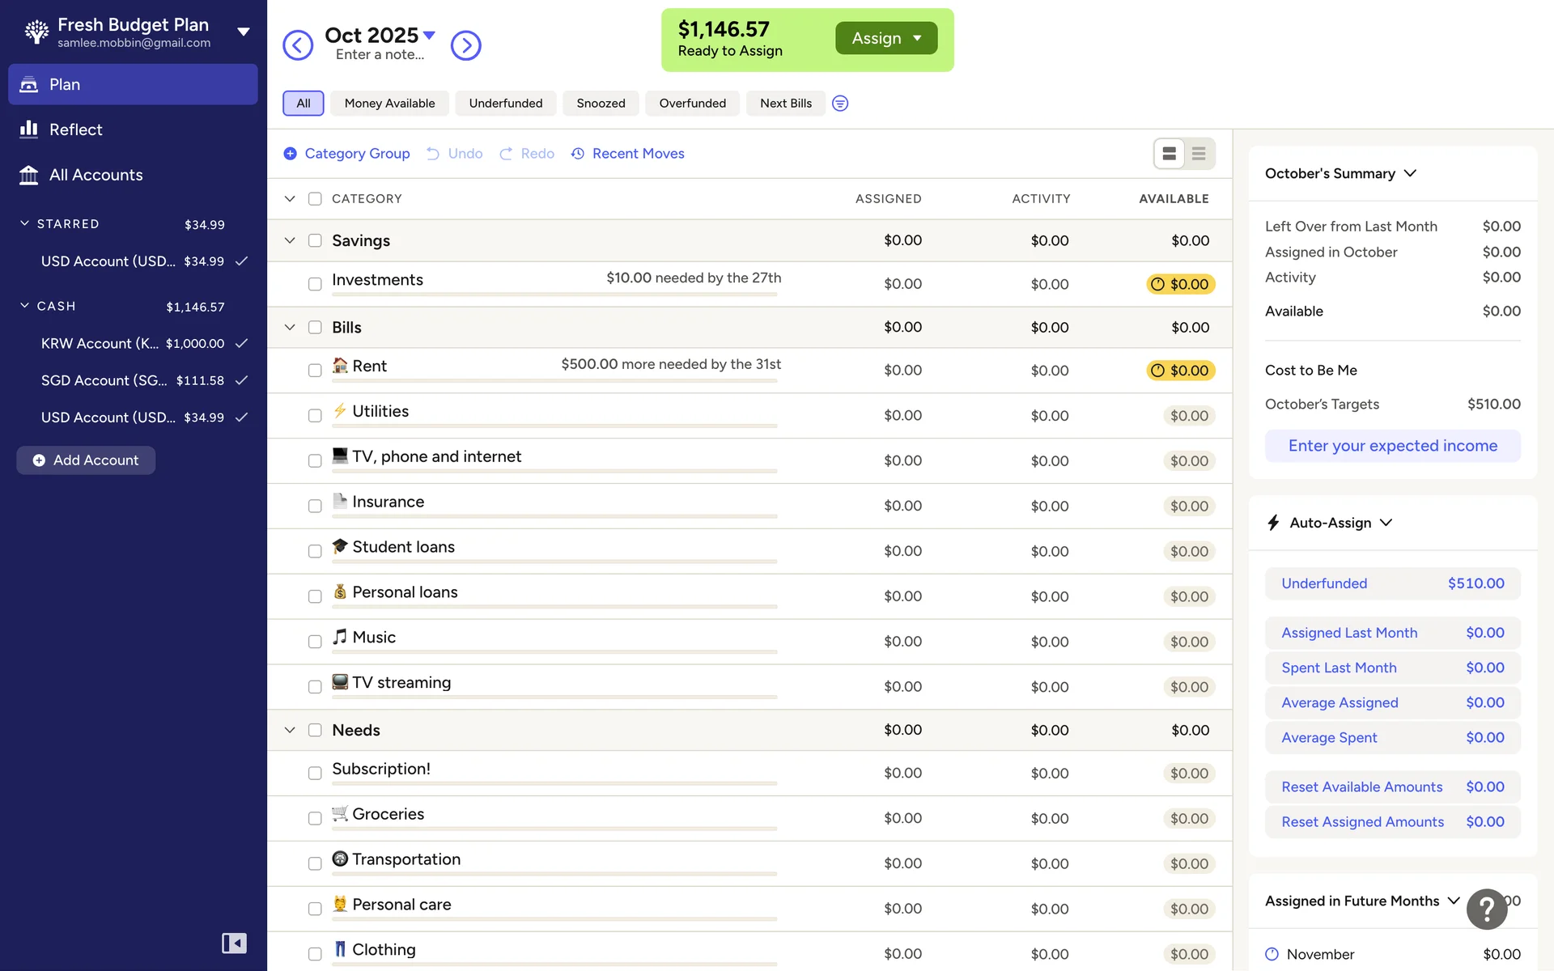1554x971 pixels.
Task: Open the filter views options icon
Action: 840,104
